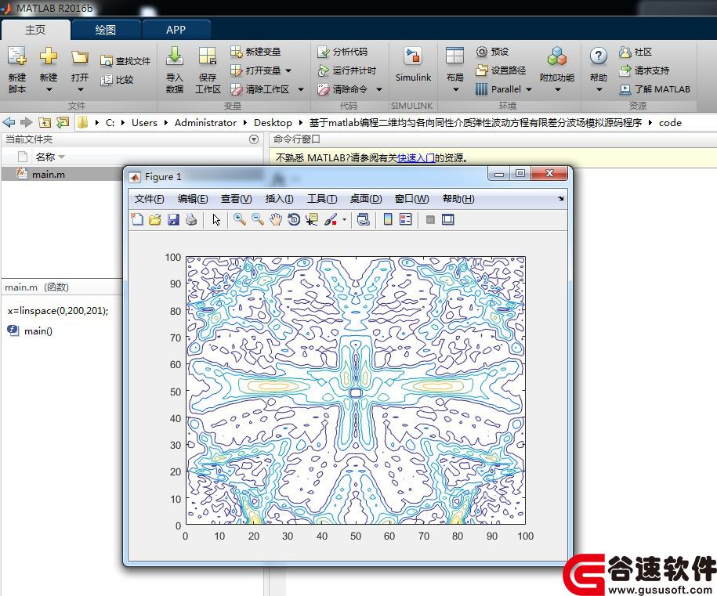Open the New (新建) dropdown in ribbon
Image resolution: width=717 pixels, height=596 pixels.
pos(49,90)
